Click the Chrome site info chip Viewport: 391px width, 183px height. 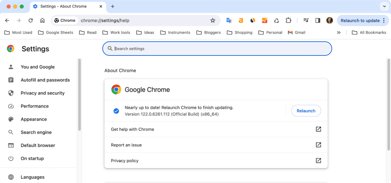tap(65, 20)
